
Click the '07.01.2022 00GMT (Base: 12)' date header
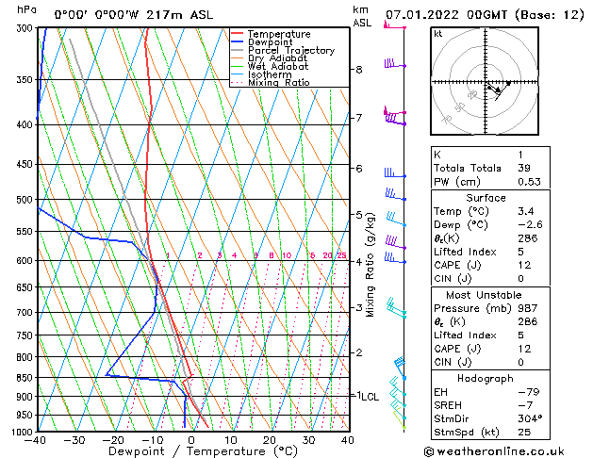(x=485, y=15)
